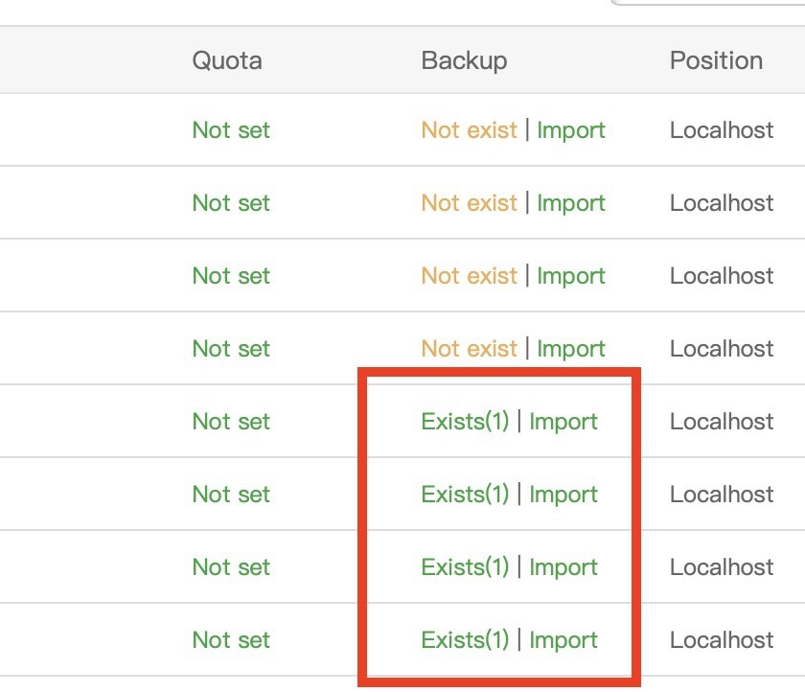The image size is (805, 692).
Task: Open the first Exists(1) backup link
Action: coord(465,422)
